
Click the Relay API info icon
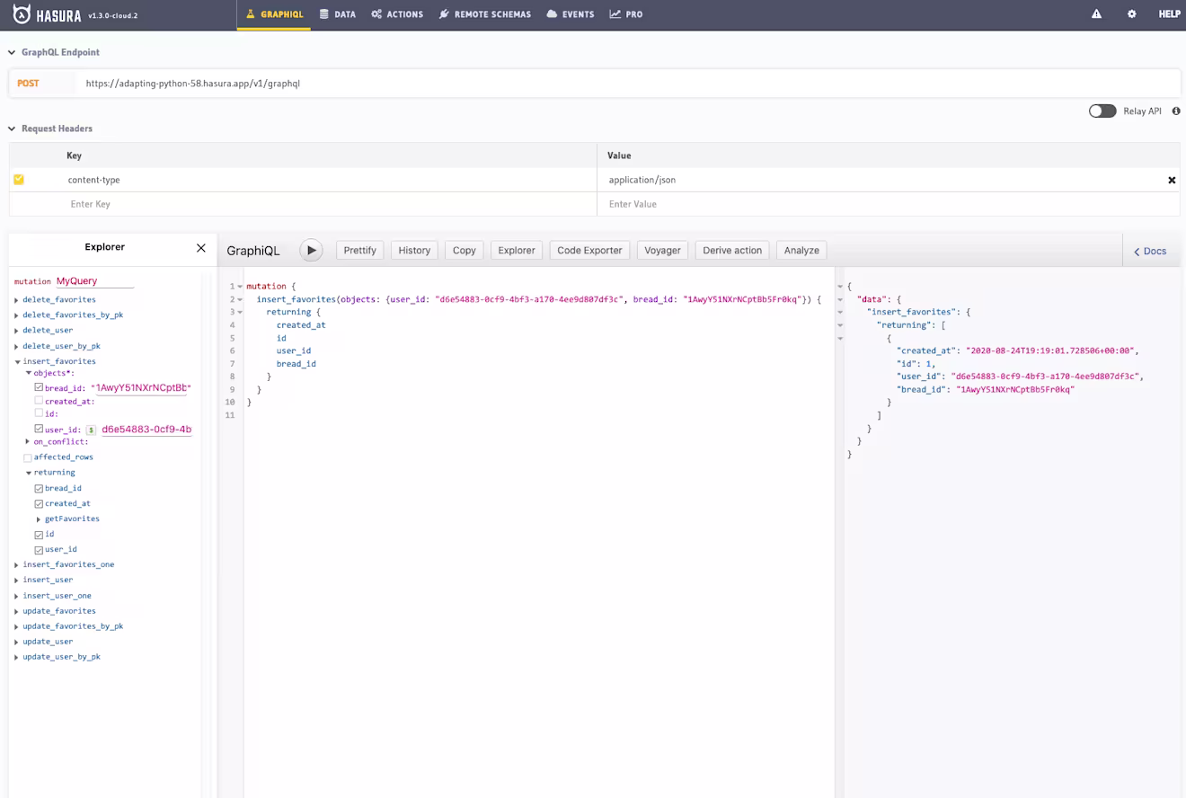pos(1176,111)
